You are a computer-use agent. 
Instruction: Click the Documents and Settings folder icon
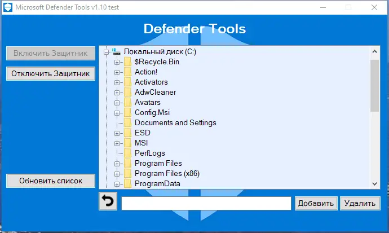point(128,123)
